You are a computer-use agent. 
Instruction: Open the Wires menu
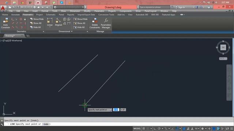(138, 11)
